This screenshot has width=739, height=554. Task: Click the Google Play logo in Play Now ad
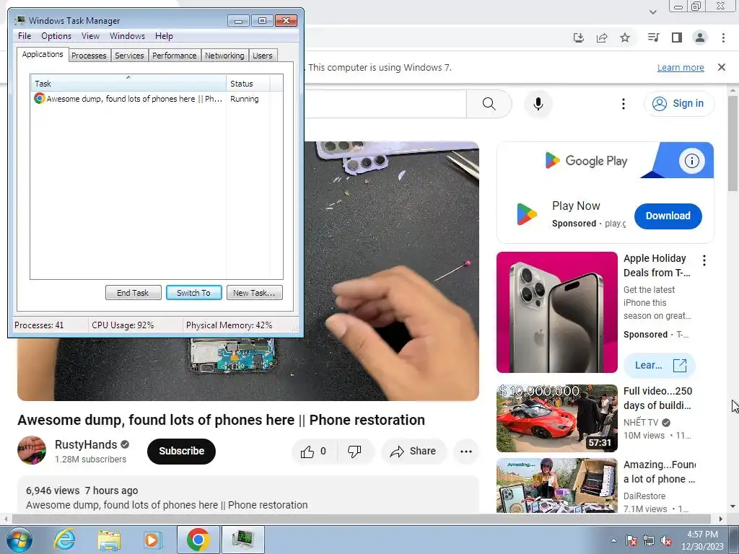click(527, 214)
